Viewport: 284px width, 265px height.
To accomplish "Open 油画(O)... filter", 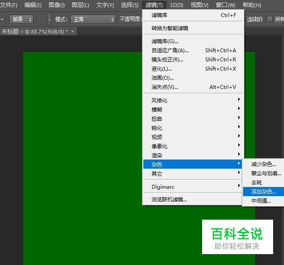I will [x=193, y=78].
